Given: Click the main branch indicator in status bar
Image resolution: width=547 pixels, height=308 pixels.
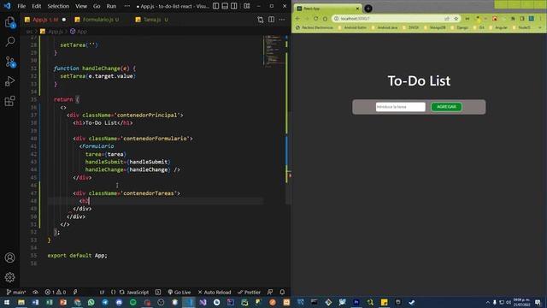Looking at the screenshot, I should [x=16, y=292].
